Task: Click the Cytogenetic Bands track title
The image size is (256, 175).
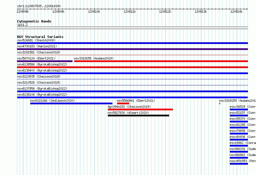Action: tap(34, 21)
